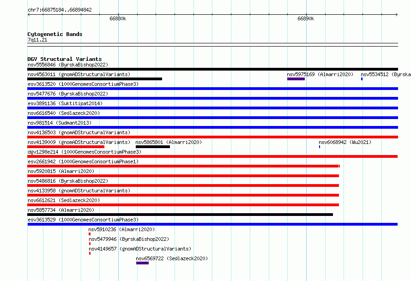Open nsv4133958 (gnomADStructuralVariants) label
The height and width of the screenshot is (281, 411).
[79, 191]
